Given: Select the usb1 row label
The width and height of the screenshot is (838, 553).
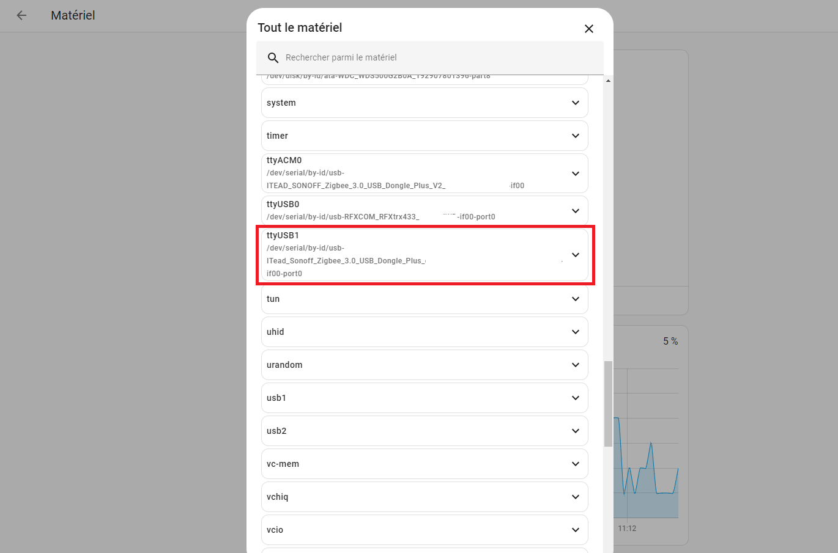Looking at the screenshot, I should tap(276, 398).
